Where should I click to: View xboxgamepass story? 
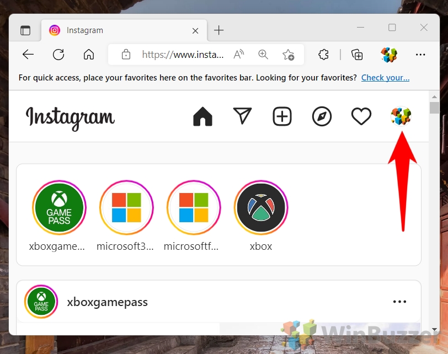(59, 207)
